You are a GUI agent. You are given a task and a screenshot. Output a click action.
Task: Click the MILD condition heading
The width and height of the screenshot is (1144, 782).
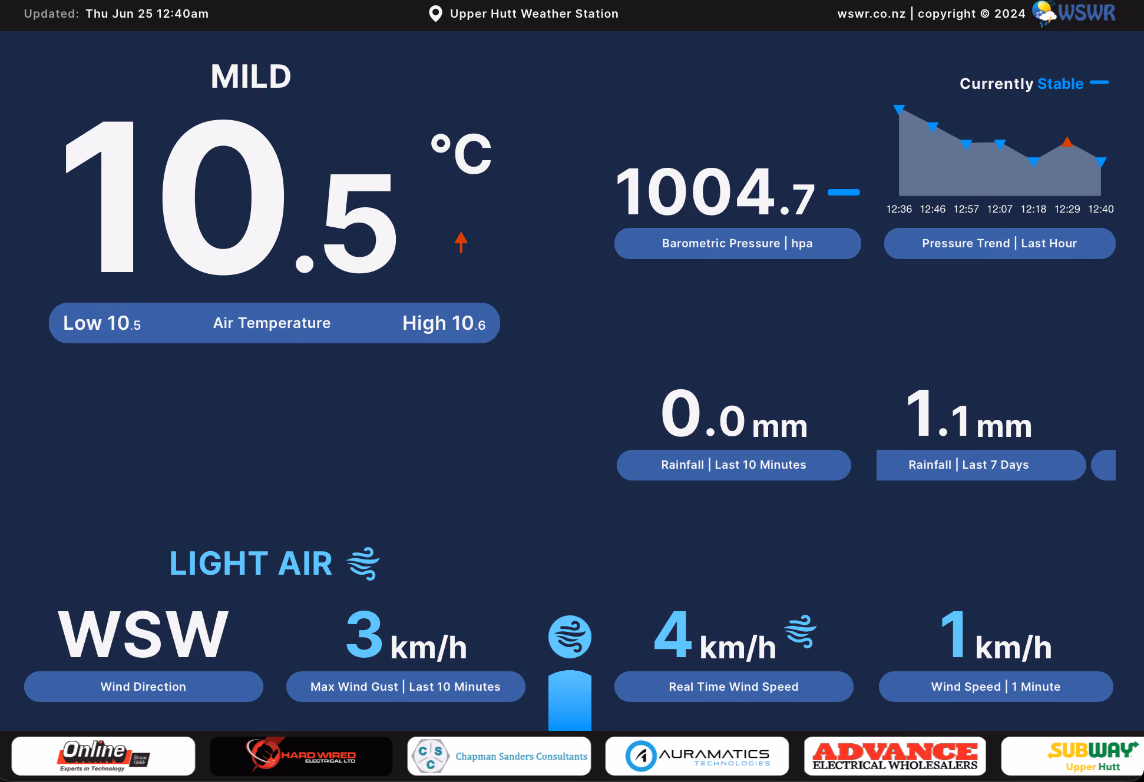(251, 77)
